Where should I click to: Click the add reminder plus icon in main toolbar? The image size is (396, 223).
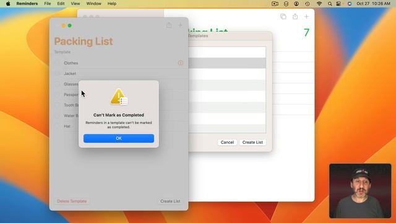[306, 17]
